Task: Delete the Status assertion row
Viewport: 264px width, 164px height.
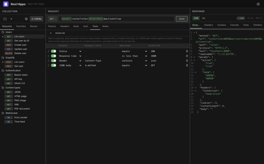Action: (187, 51)
